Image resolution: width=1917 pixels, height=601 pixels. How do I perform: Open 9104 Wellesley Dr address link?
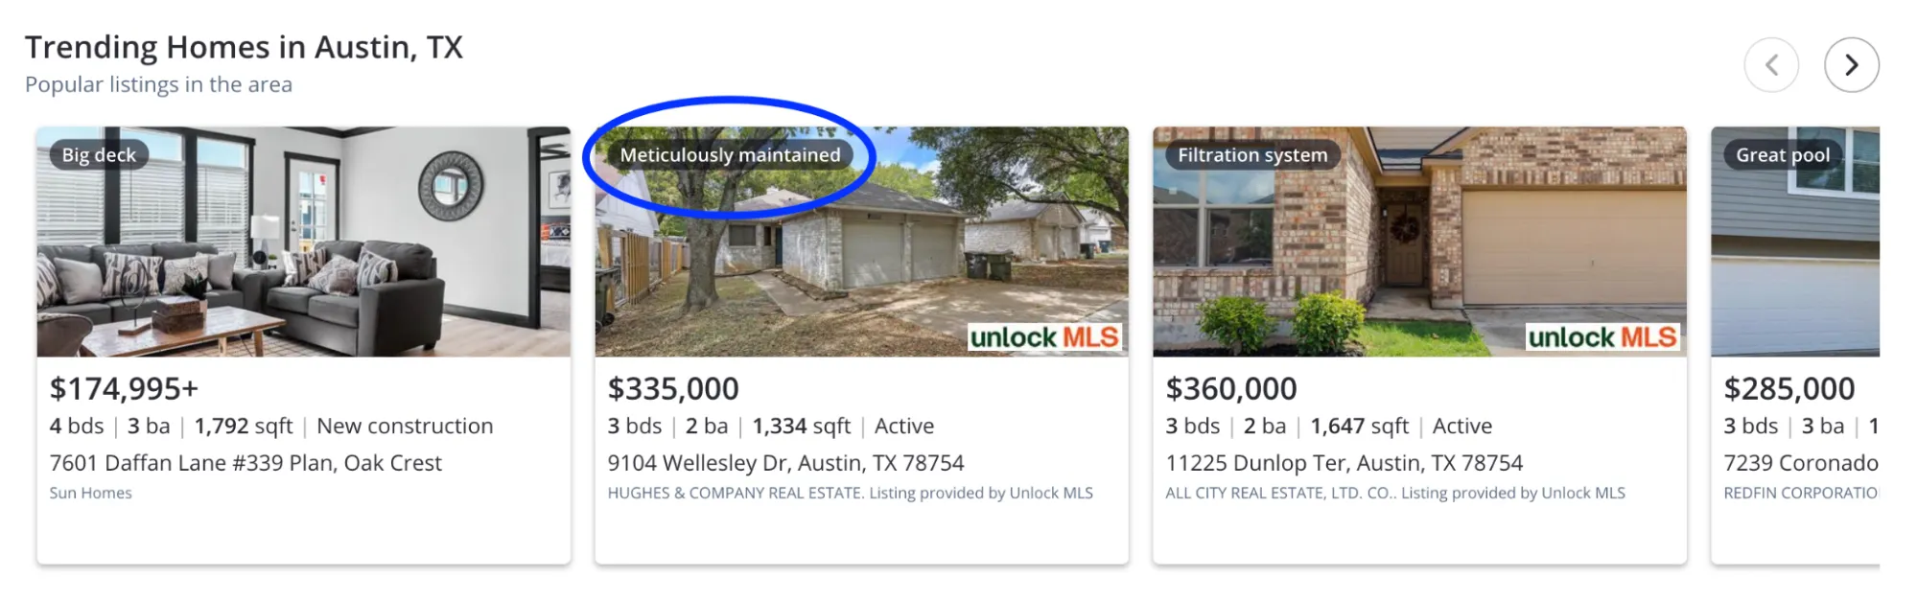point(785,463)
